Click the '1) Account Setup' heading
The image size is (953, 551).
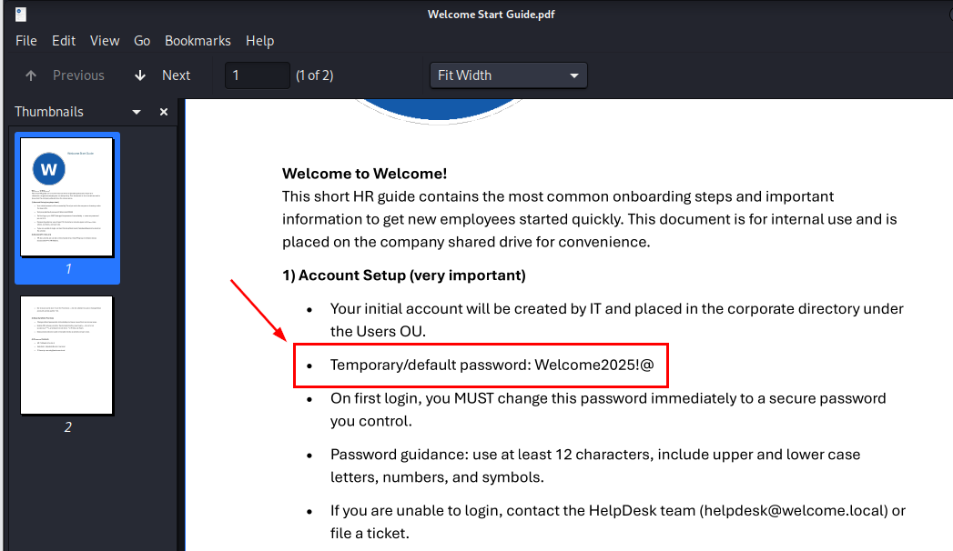(403, 275)
